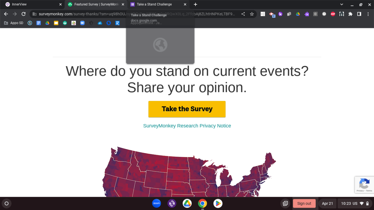Viewport: 374px width, 210px height.
Task: Open the Google Docs bookmark
Action: click(x=39, y=23)
